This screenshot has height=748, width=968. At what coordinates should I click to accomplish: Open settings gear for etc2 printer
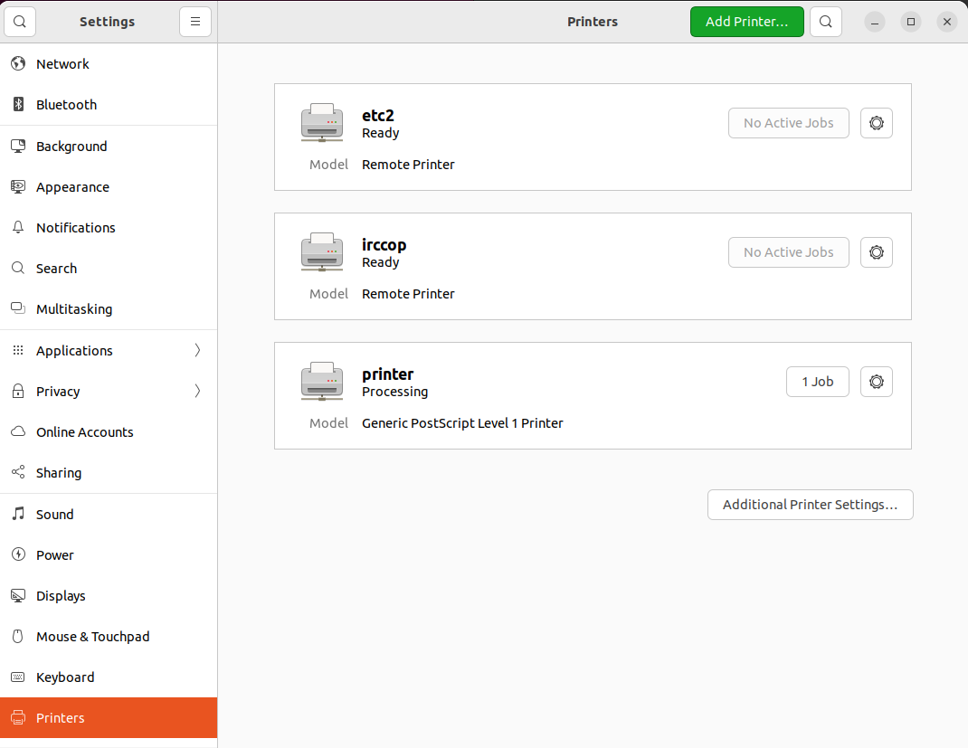(x=876, y=123)
